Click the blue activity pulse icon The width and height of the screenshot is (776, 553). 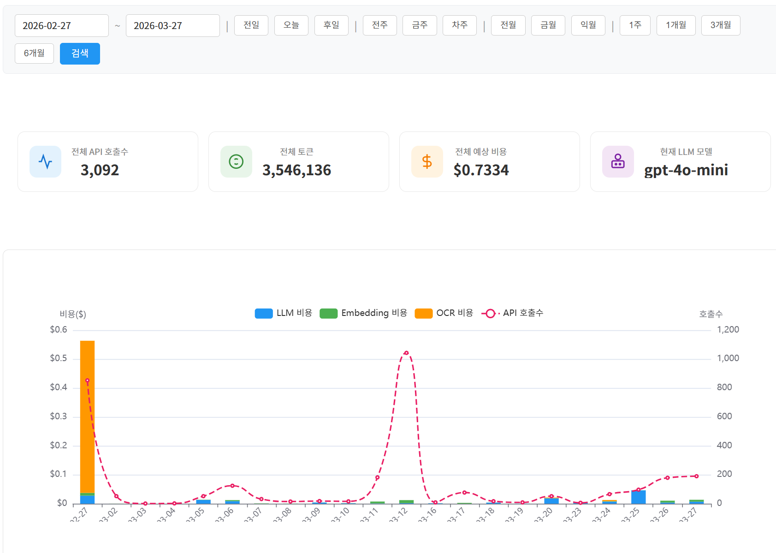pyautogui.click(x=45, y=162)
